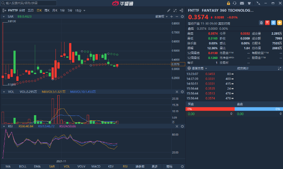Click the 华盛通 logo
The image size is (283, 169).
[123, 3]
